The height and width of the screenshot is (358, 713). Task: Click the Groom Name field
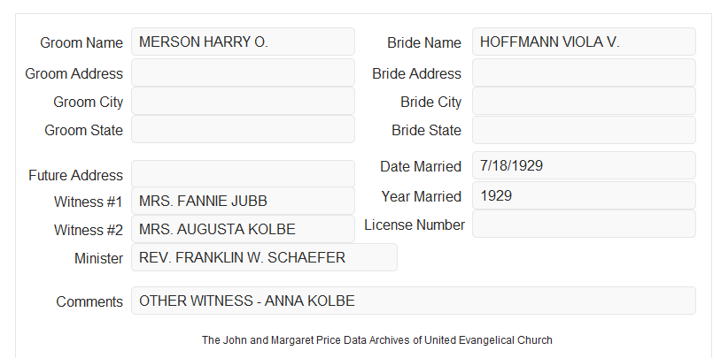point(243,42)
